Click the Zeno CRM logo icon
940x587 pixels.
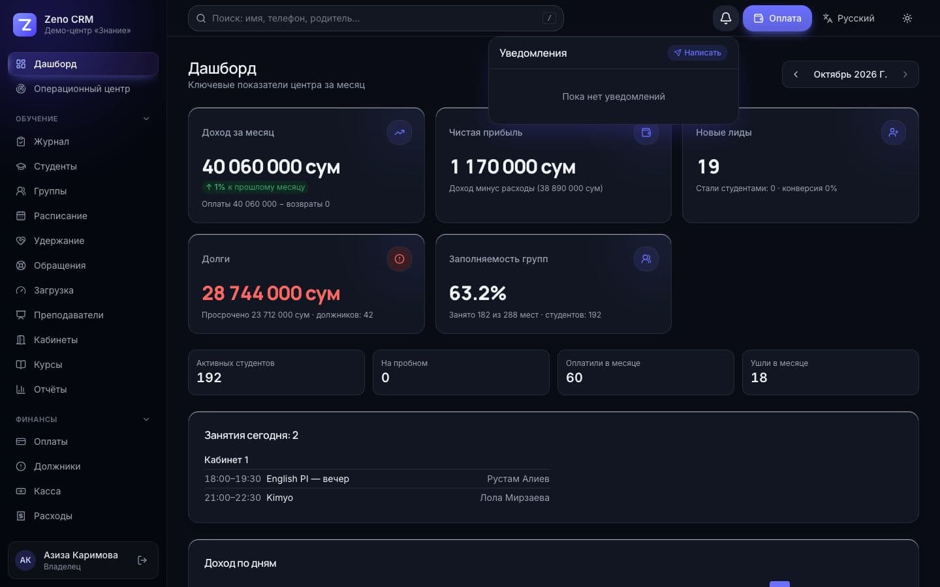coord(25,25)
